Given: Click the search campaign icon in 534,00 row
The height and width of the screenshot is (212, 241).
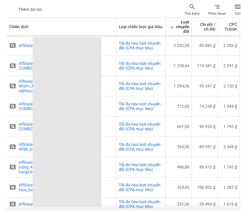Looking at the screenshot, I should [13, 147].
